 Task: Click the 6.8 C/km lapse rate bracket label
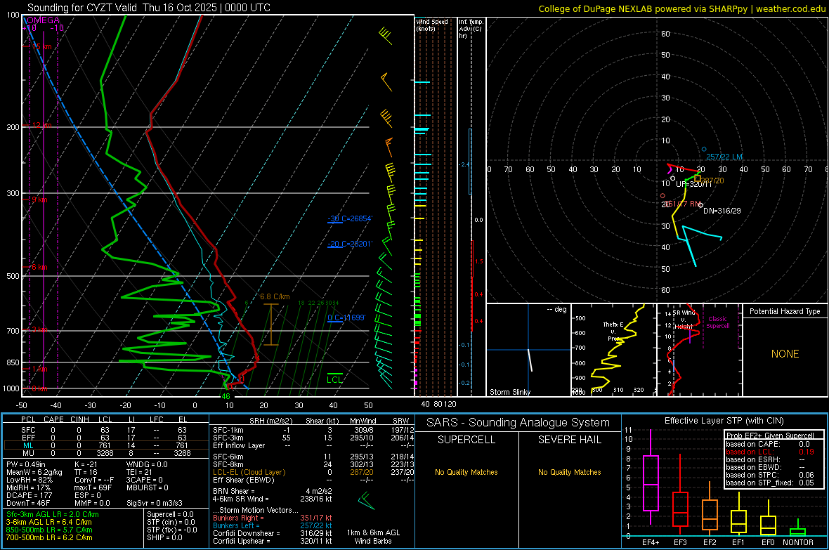(x=275, y=296)
